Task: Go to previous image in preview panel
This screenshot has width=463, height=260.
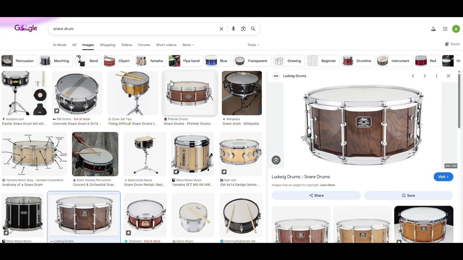Action: tap(413, 76)
